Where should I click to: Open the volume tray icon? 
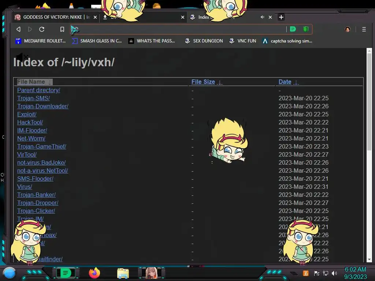(x=334, y=273)
